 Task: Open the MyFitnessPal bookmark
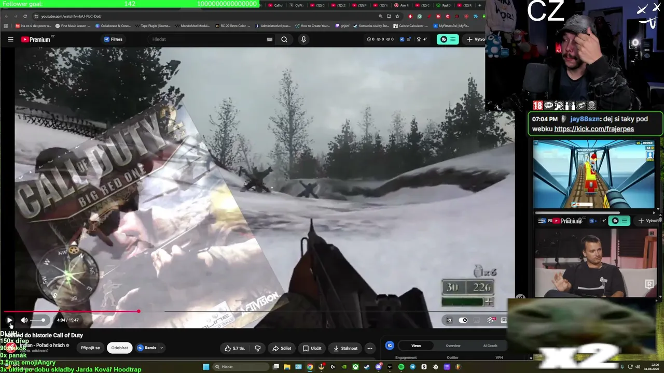[451, 26]
